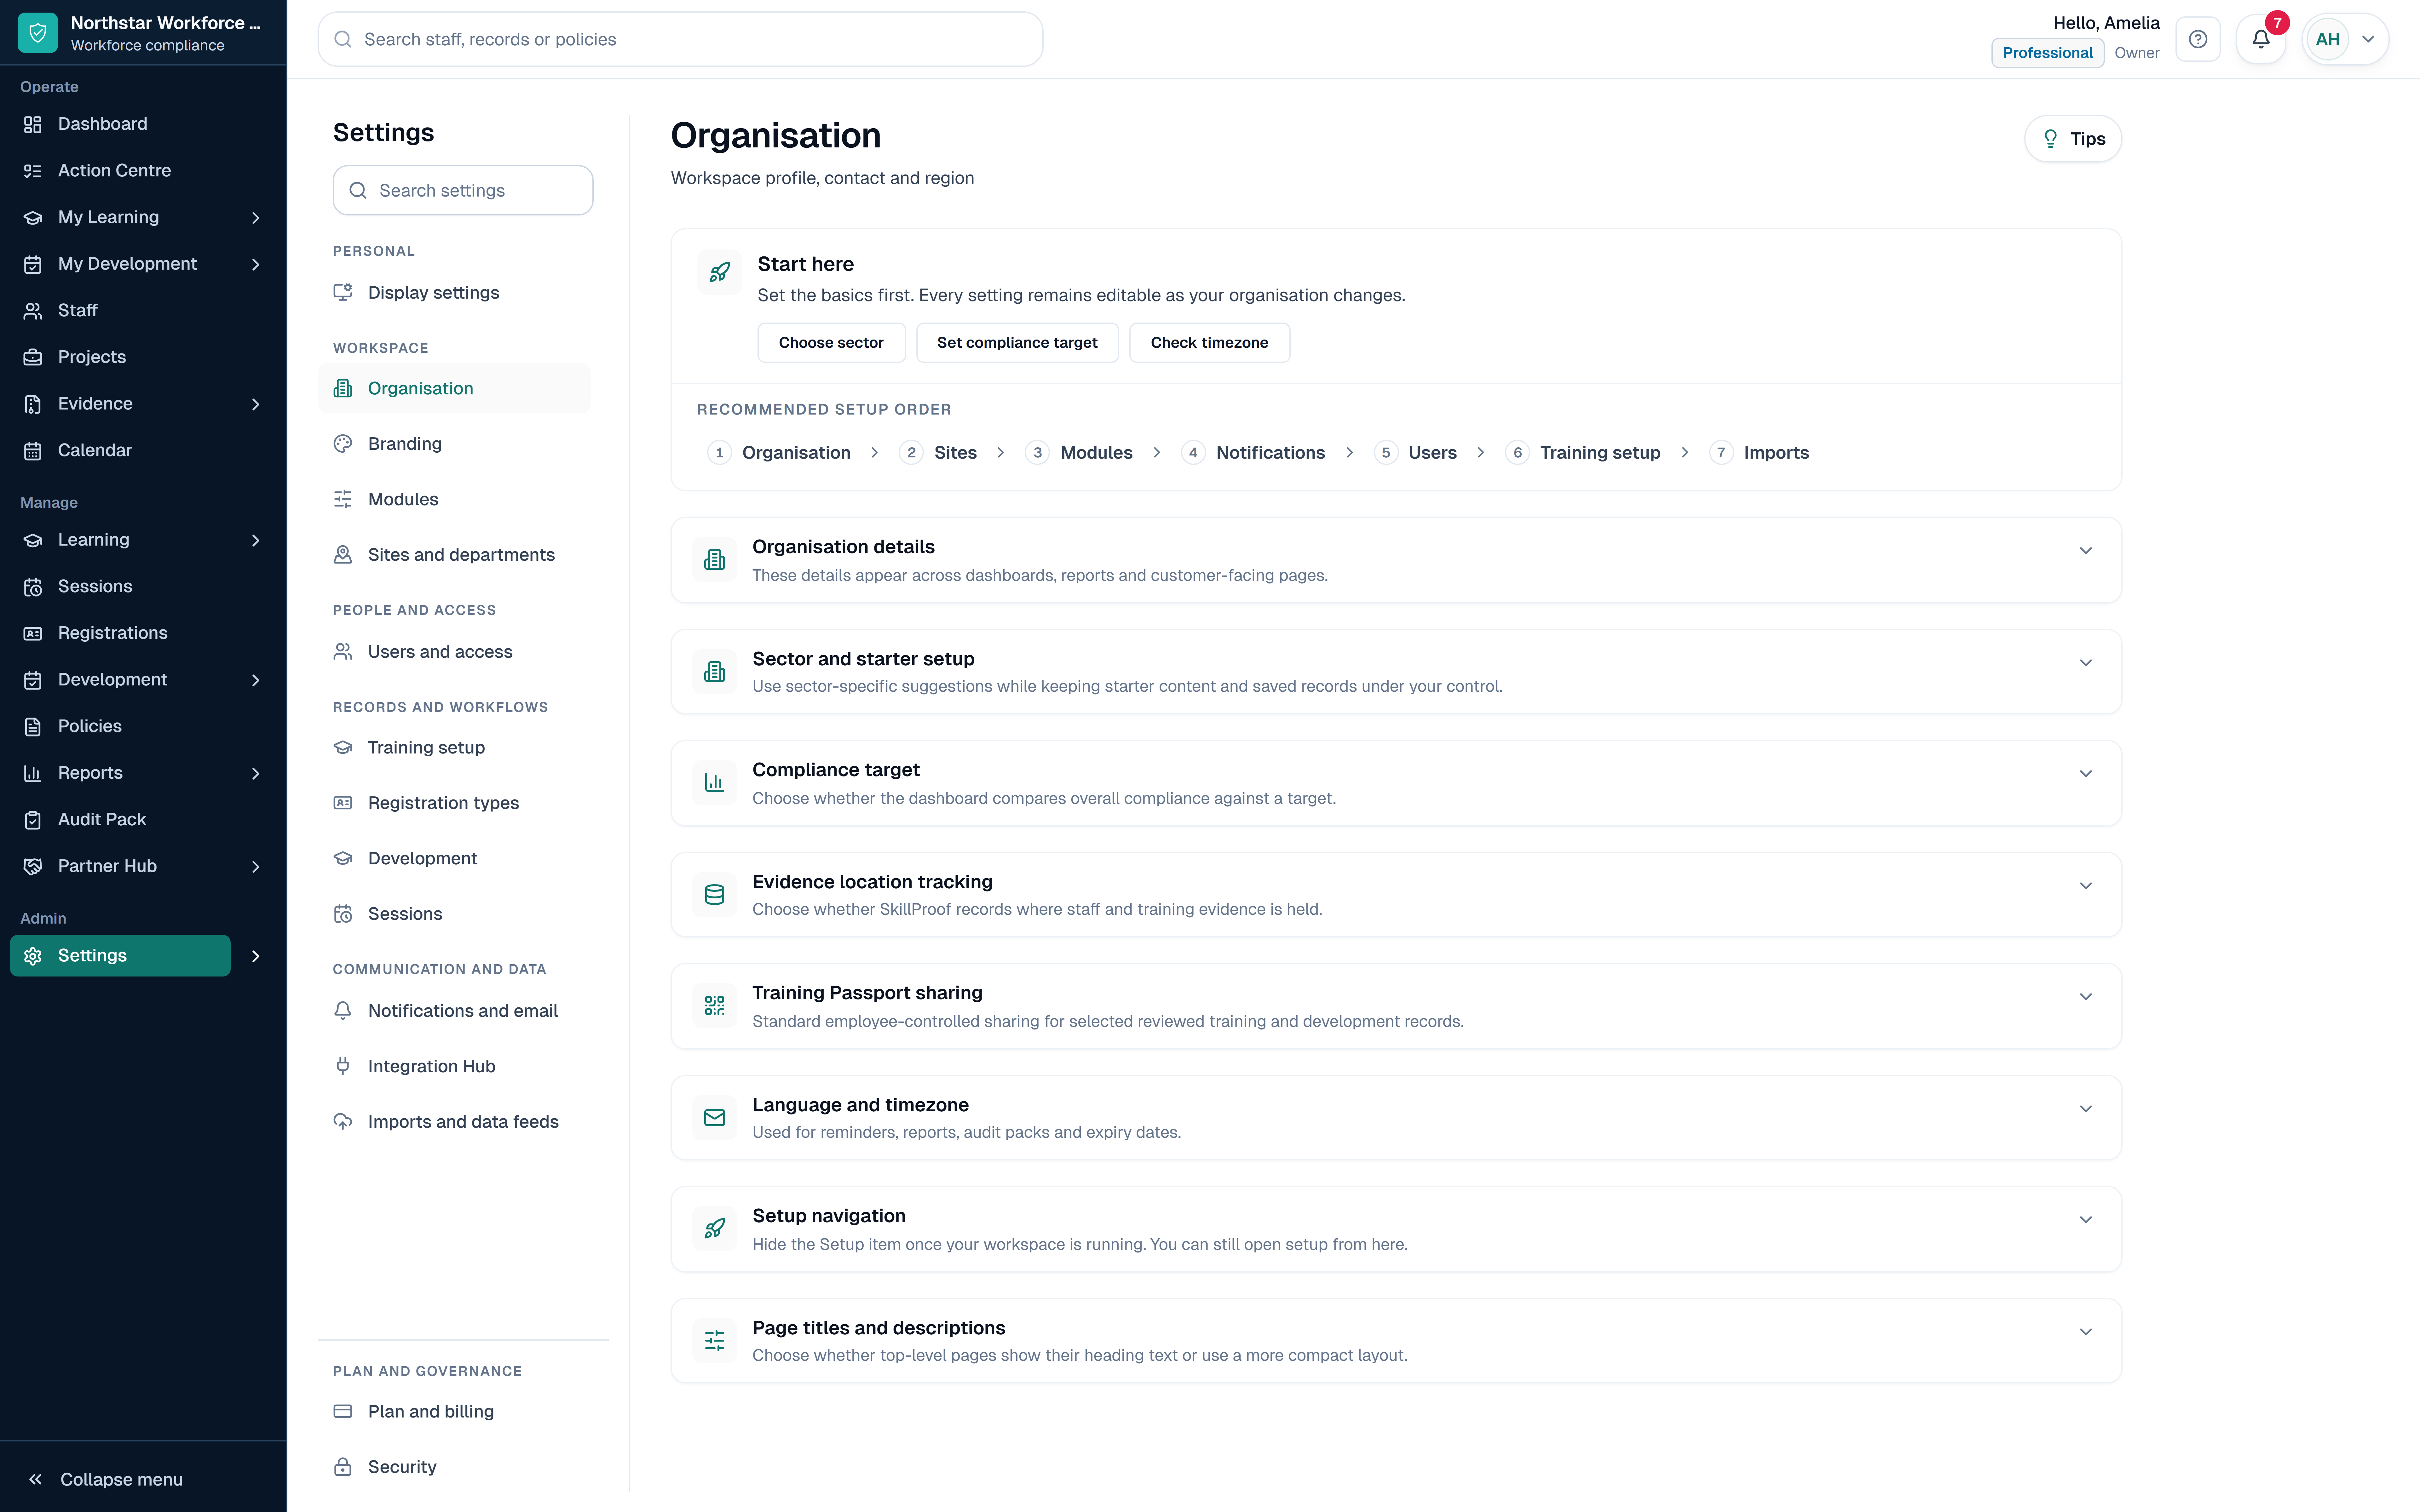
Task: Open Notifications and email settings
Action: coord(455,1011)
